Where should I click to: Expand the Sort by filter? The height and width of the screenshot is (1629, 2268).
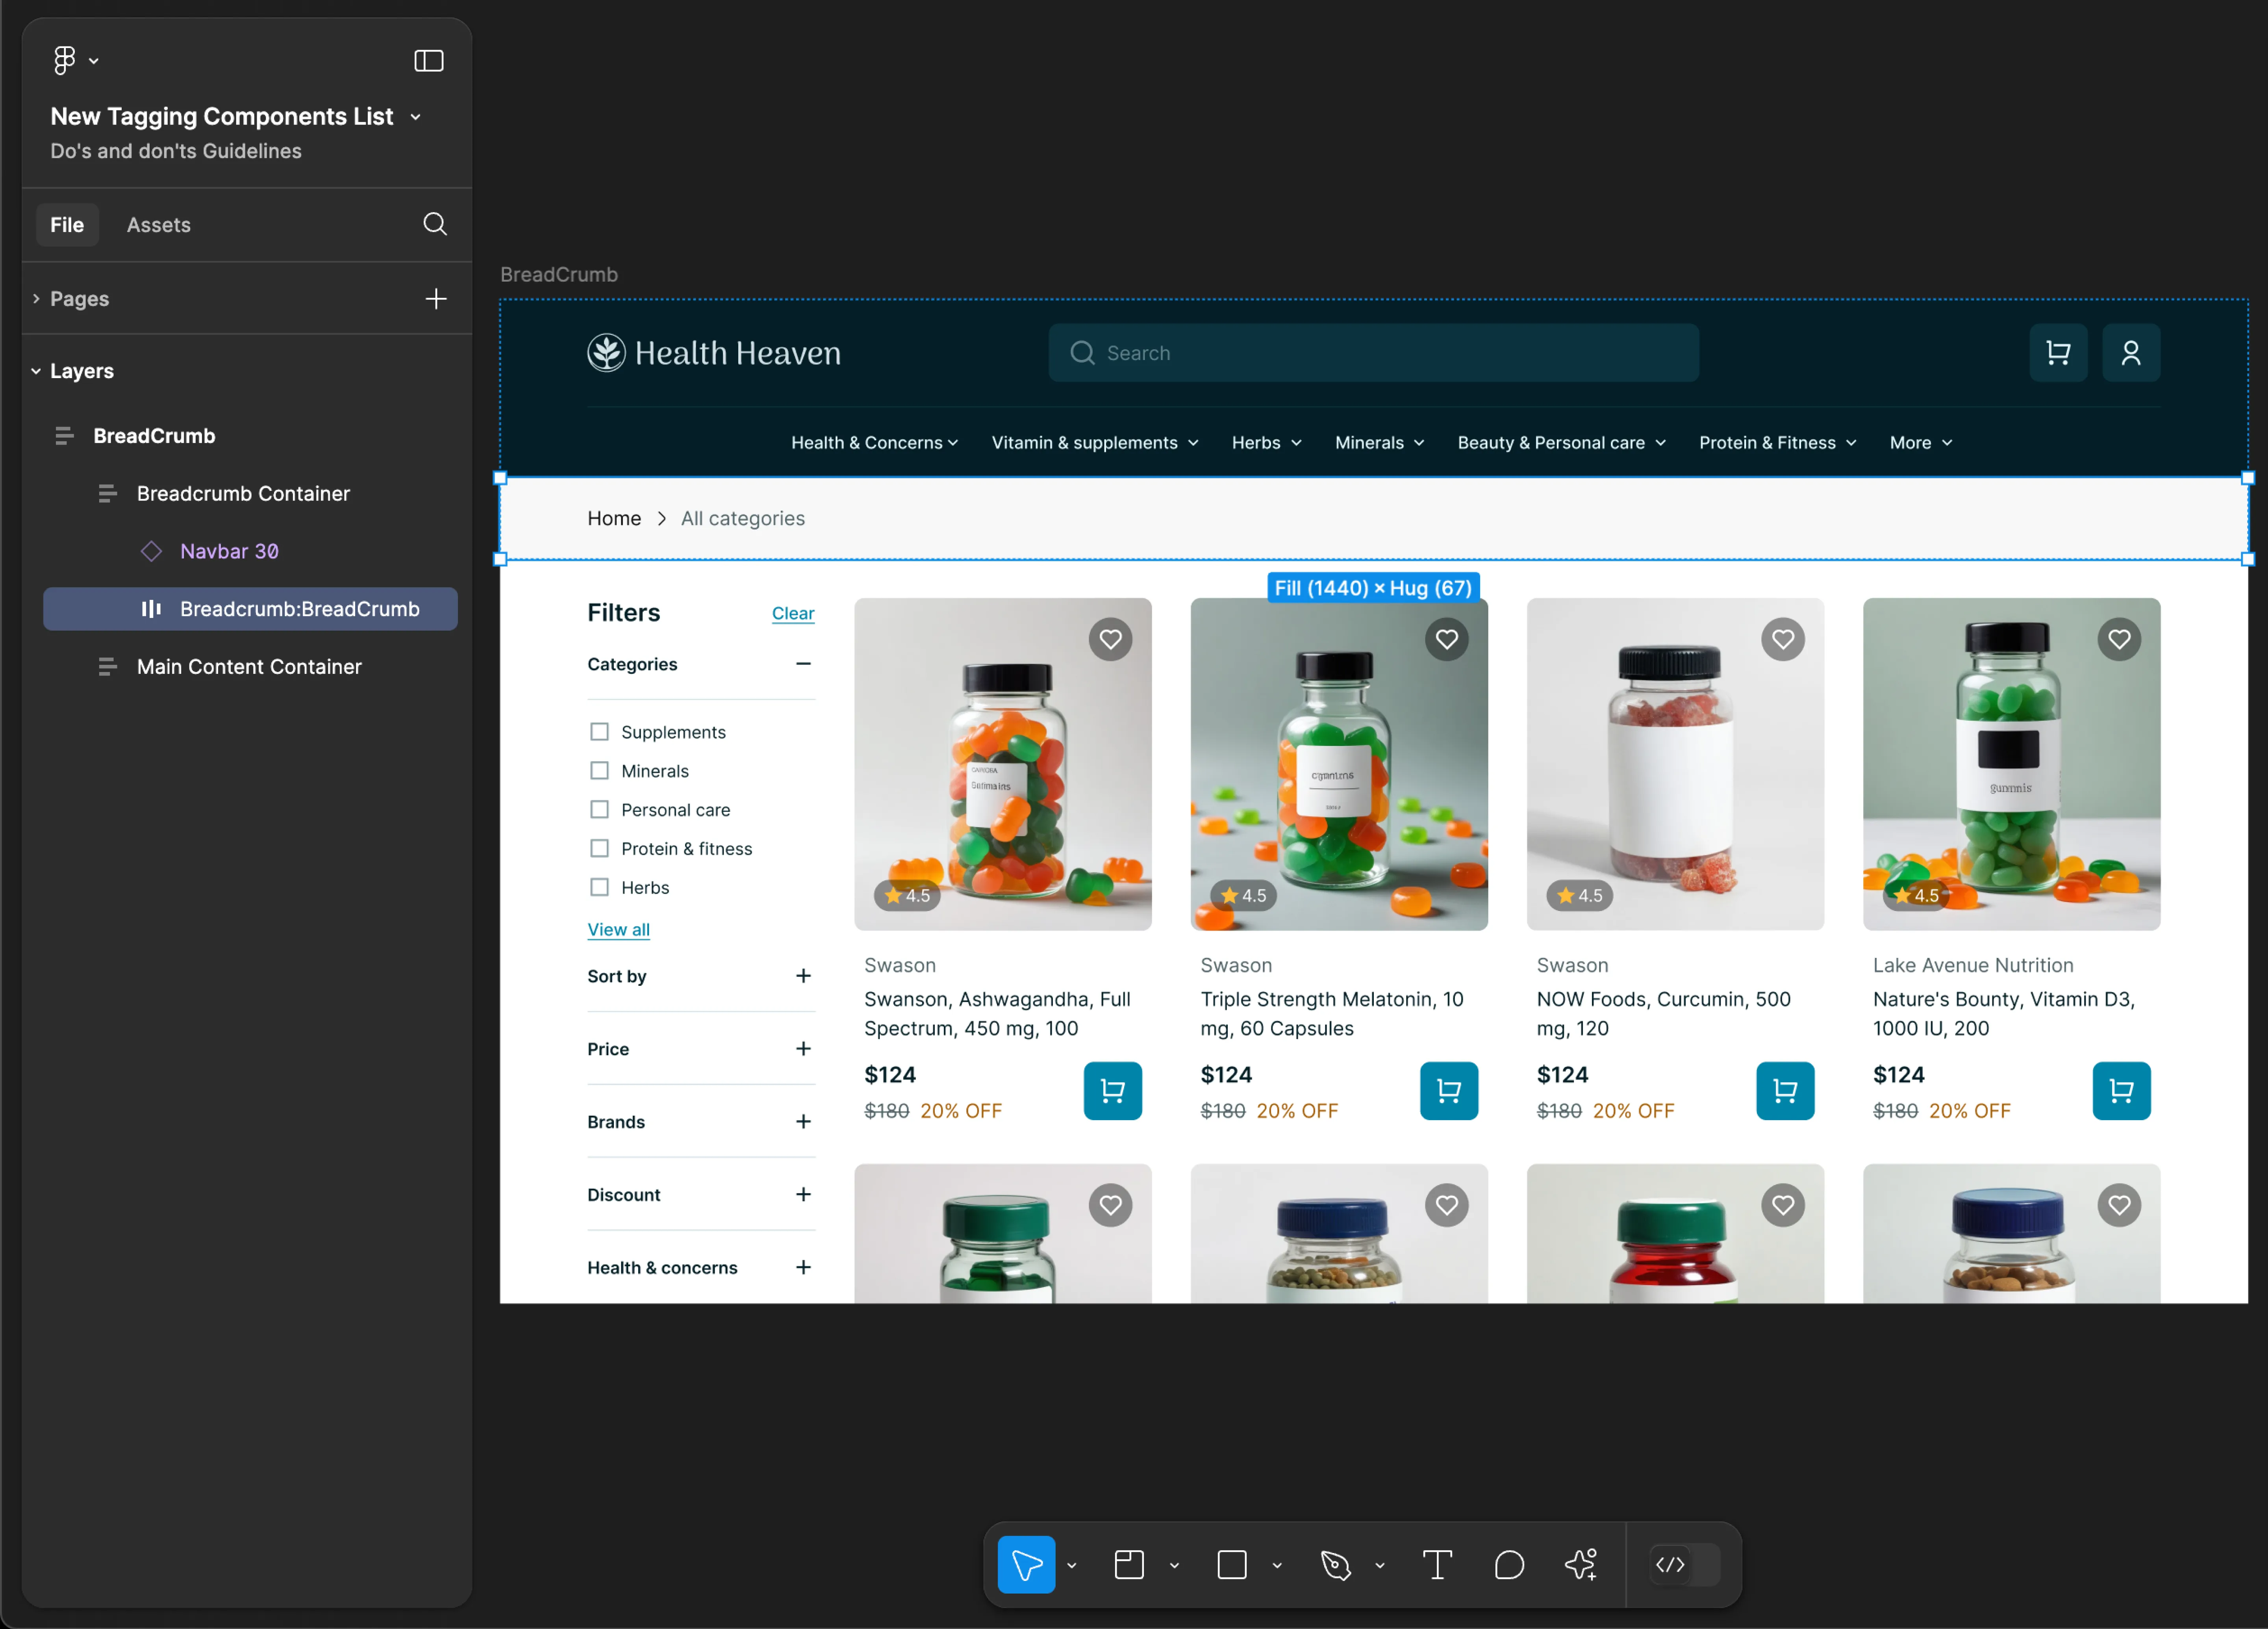(x=803, y=976)
